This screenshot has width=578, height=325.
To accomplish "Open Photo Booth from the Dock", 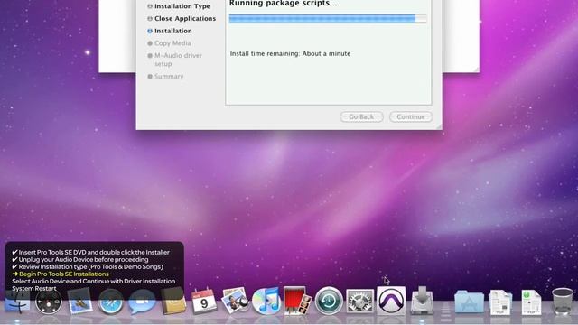I will pyautogui.click(x=297, y=301).
